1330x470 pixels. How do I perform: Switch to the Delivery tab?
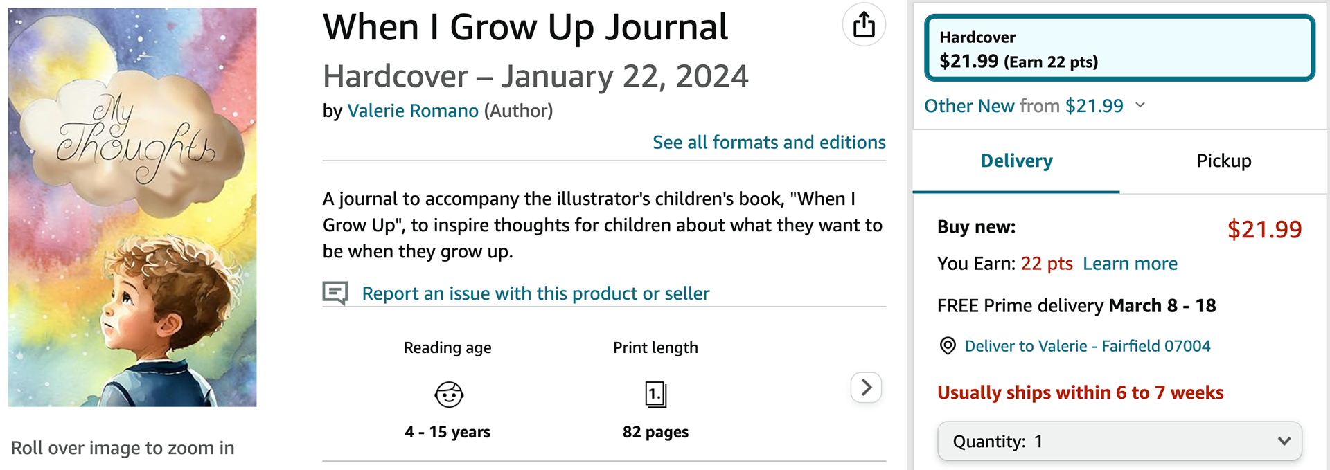(x=1016, y=161)
